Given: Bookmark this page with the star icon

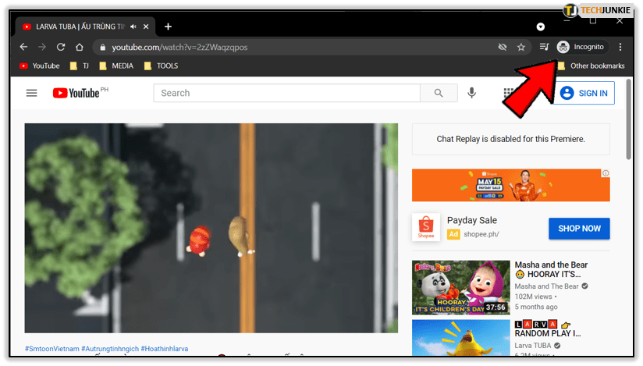Looking at the screenshot, I should click(x=521, y=47).
